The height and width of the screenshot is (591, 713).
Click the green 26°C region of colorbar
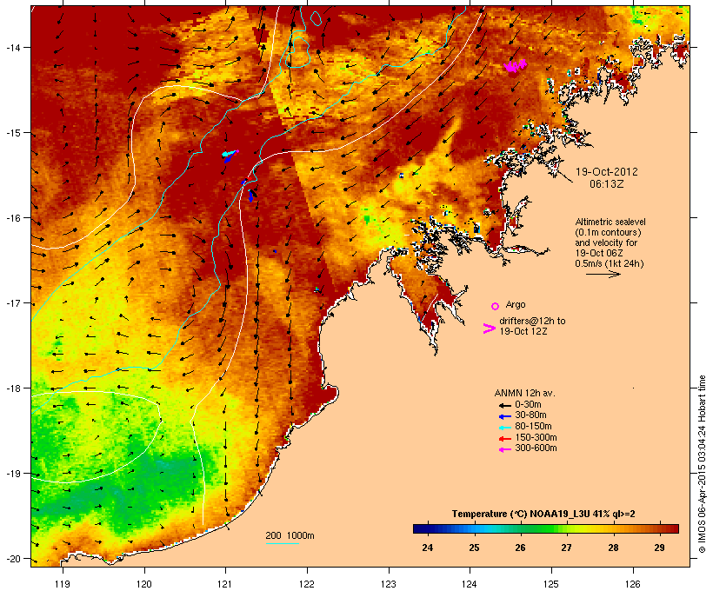pos(521,528)
